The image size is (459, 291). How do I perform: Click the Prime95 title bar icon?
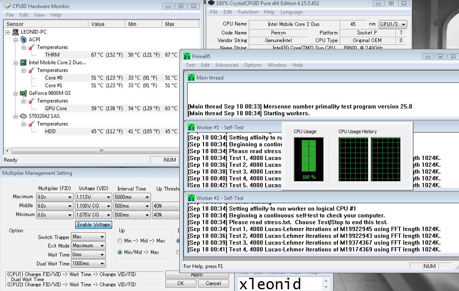(187, 56)
